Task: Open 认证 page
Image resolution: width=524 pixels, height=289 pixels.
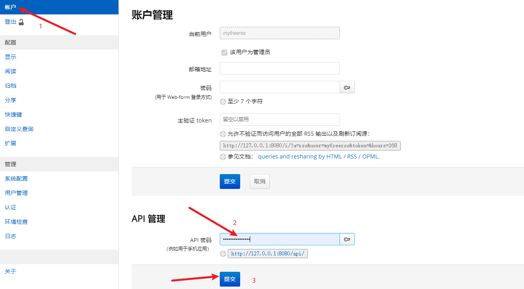Action: click(10, 207)
